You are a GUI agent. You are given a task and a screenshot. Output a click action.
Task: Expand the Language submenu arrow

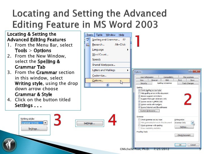128,50
